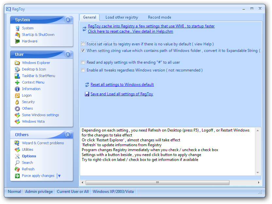Click the window resize grip in the status bar

point(260,192)
